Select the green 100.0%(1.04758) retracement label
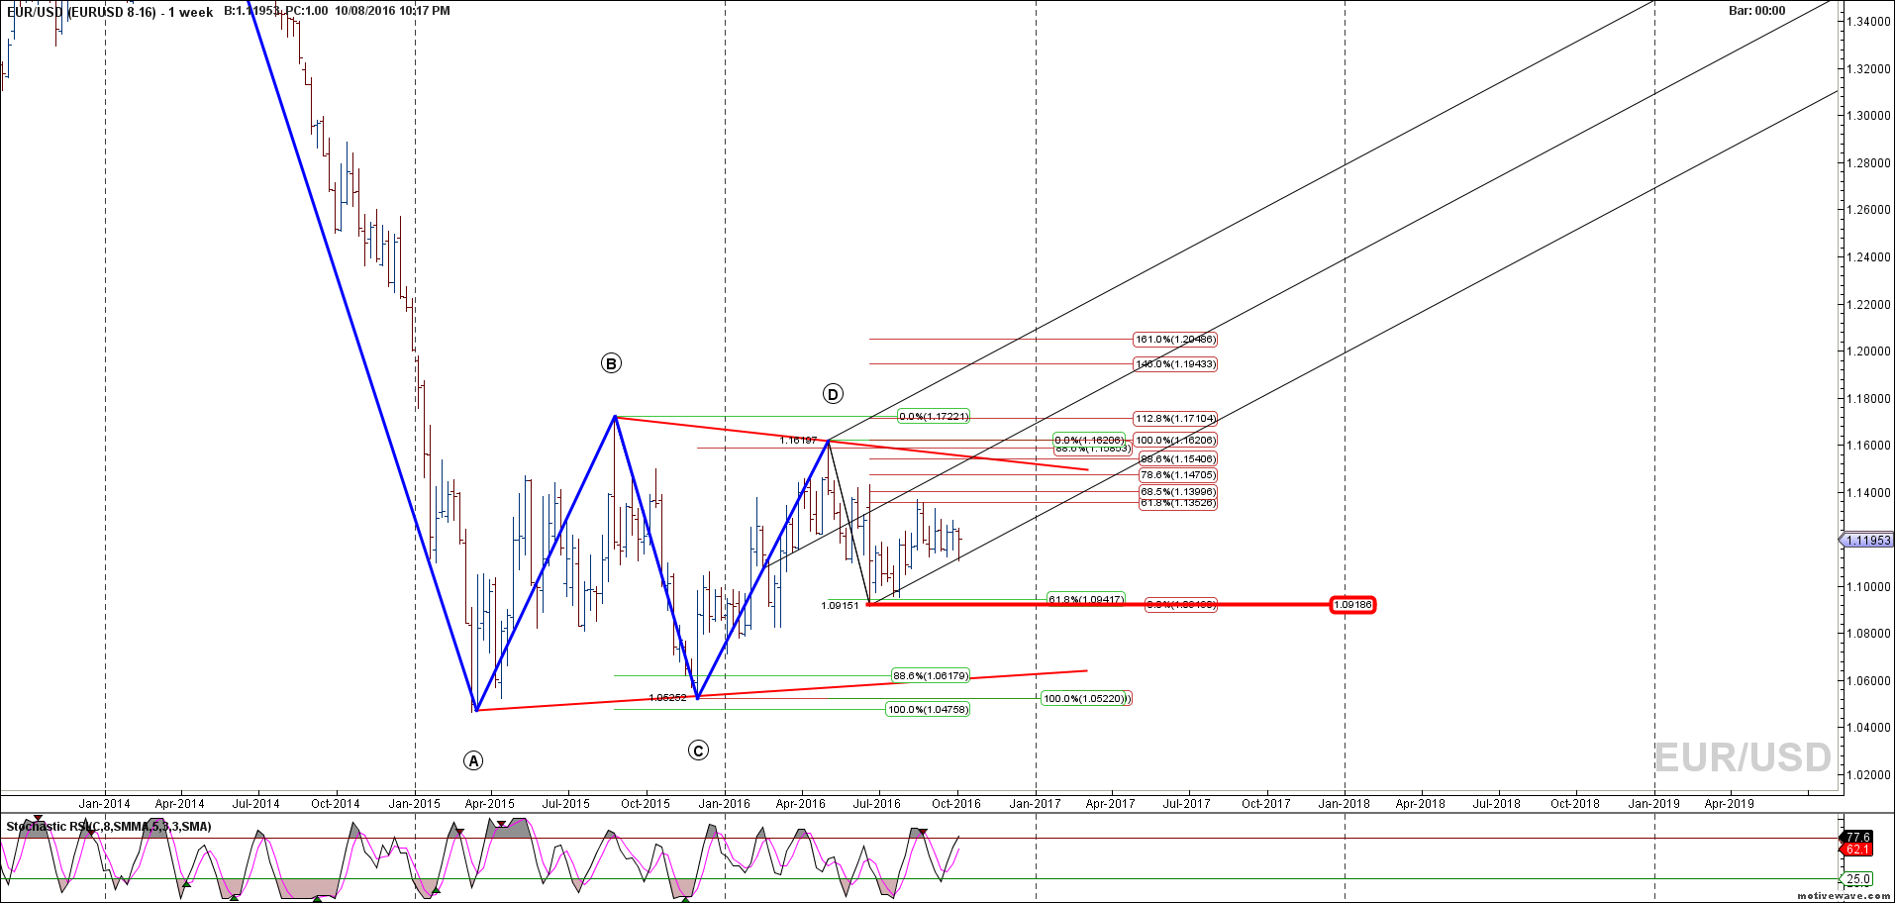 tap(928, 710)
